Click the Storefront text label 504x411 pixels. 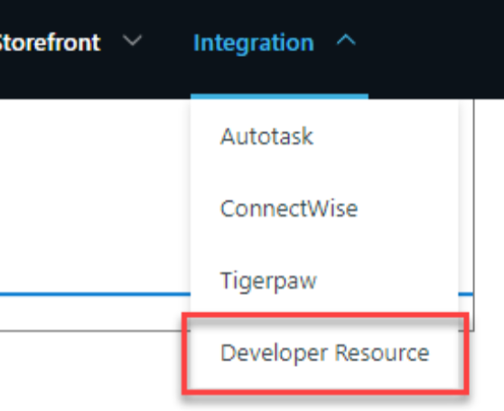(50, 42)
